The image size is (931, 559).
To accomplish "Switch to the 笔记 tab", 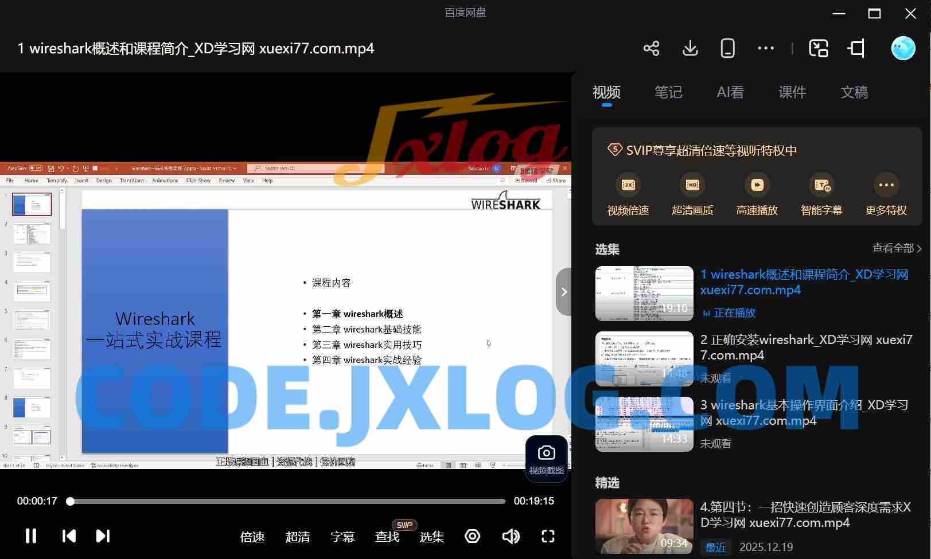I will pos(669,92).
